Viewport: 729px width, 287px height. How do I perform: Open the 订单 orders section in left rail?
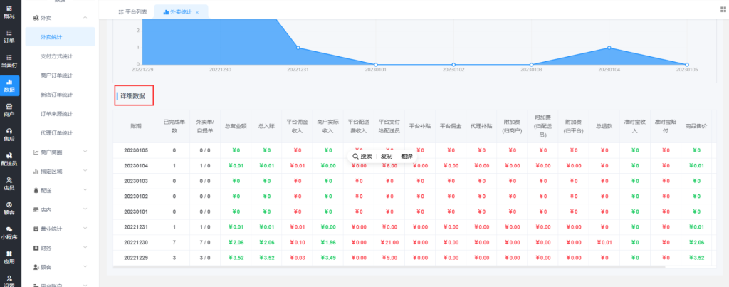point(9,36)
